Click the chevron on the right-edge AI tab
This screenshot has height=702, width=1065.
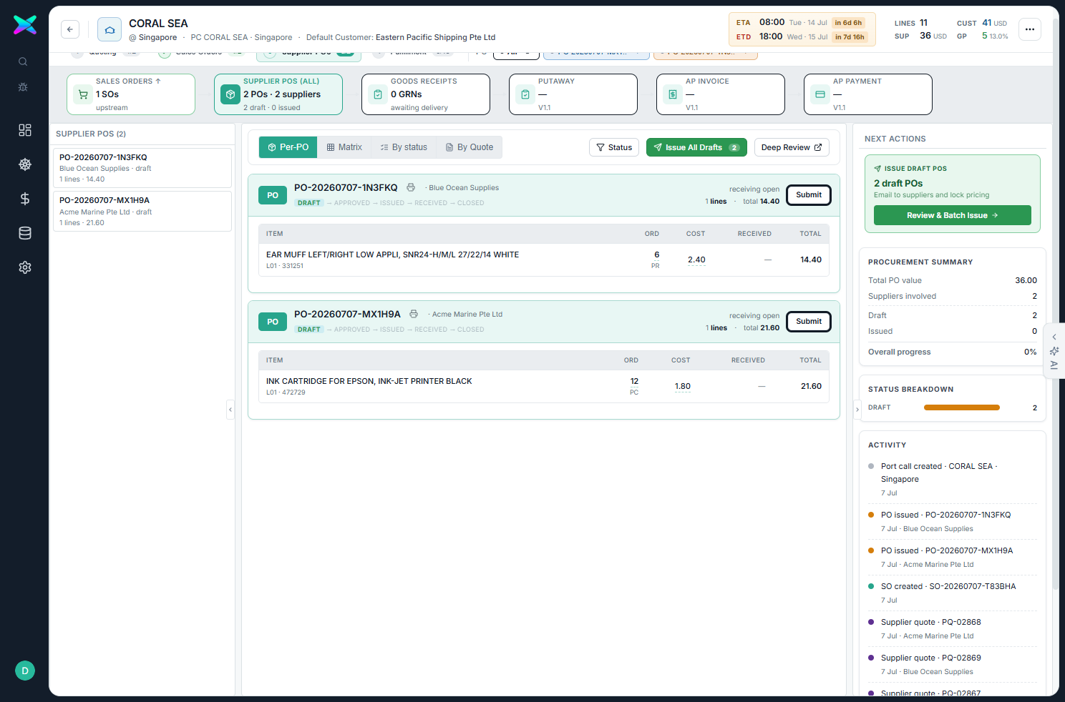click(x=1054, y=337)
